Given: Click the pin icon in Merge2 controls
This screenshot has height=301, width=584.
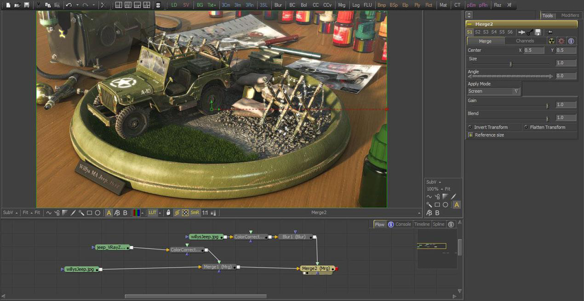Looking at the screenshot, I should tap(550, 32).
